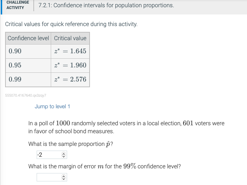Click the empty margin of error field
The height and width of the screenshot is (185, 247).
tap(49, 177)
